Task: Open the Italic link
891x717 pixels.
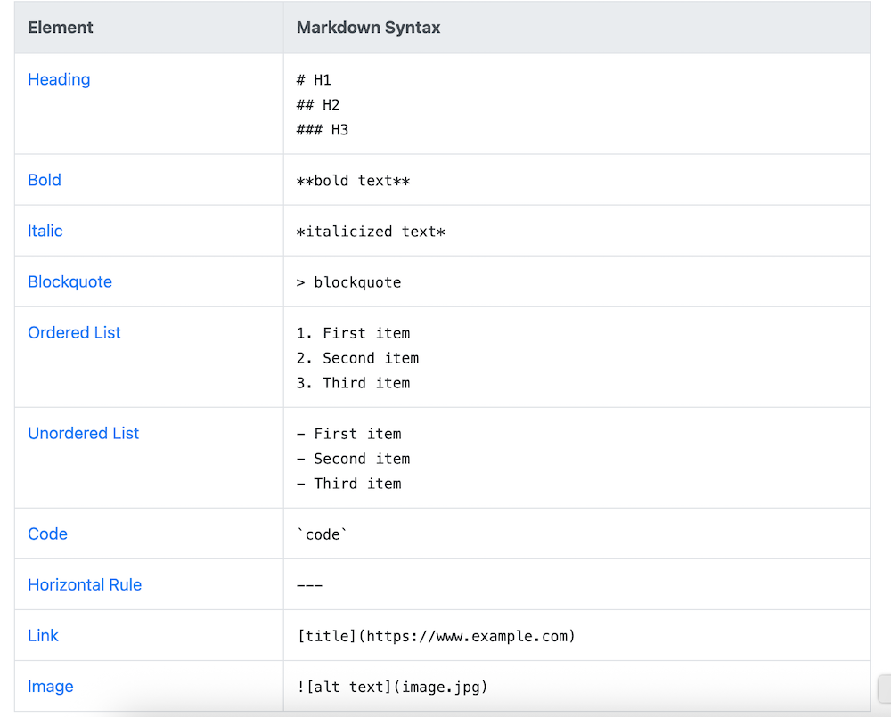Action: pos(45,231)
